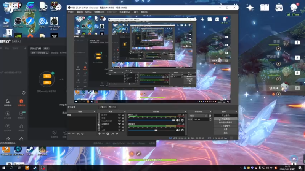305x171 pixels.
Task: Pop out the 混音器 audio mixer dock
Action: click(185, 112)
